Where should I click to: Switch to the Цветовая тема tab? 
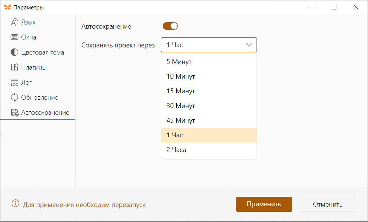pyautogui.click(x=43, y=52)
